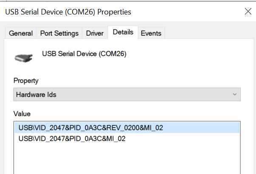
Task: Click the device name beside the icon
Action: click(x=84, y=54)
